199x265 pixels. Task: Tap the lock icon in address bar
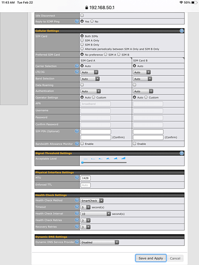point(86,7)
